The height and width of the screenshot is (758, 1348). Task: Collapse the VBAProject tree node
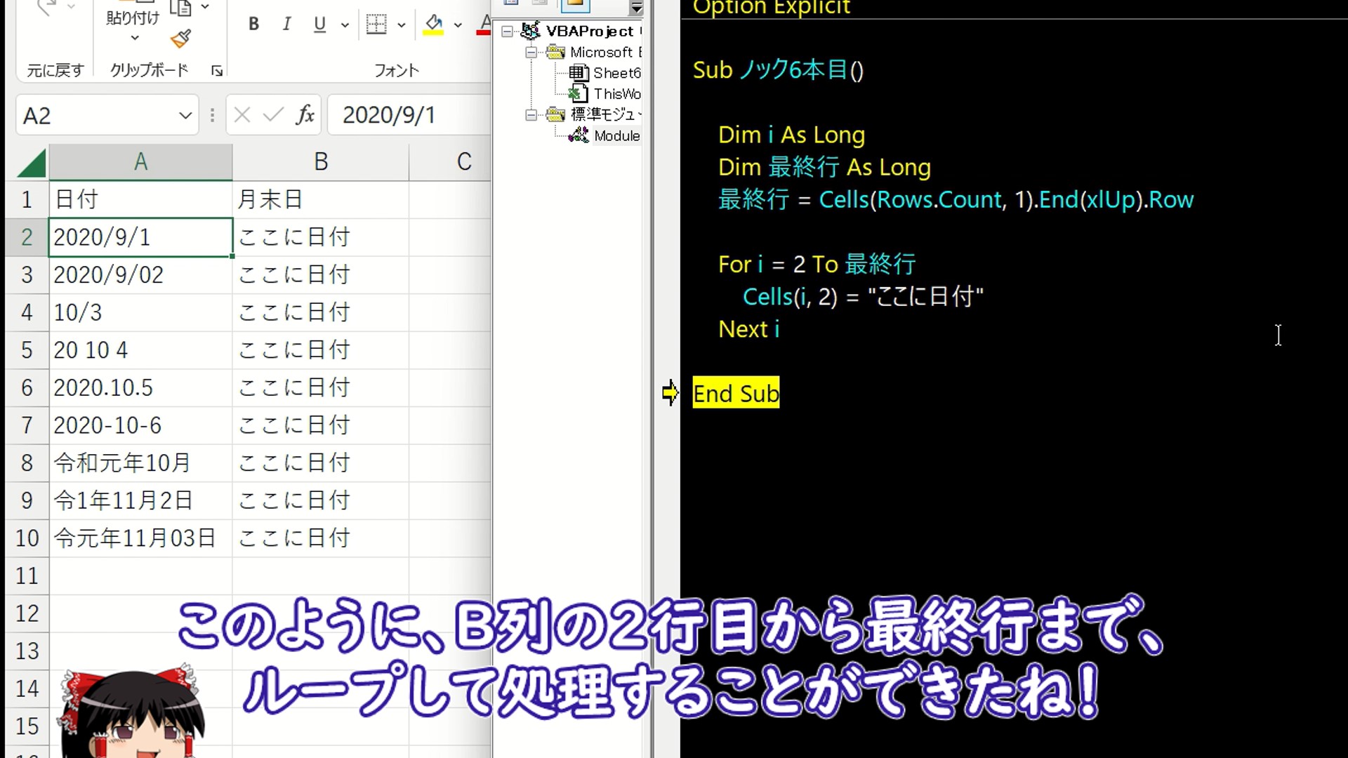click(507, 32)
